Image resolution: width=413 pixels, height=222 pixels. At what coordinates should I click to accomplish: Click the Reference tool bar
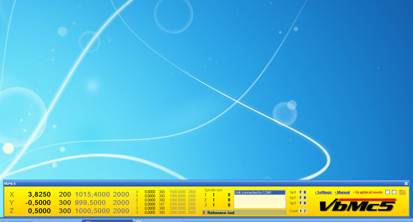pos(244,212)
